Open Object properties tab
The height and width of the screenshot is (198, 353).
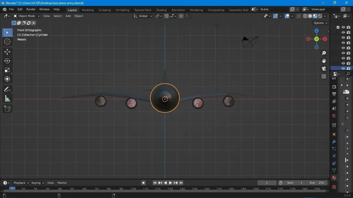point(334,134)
